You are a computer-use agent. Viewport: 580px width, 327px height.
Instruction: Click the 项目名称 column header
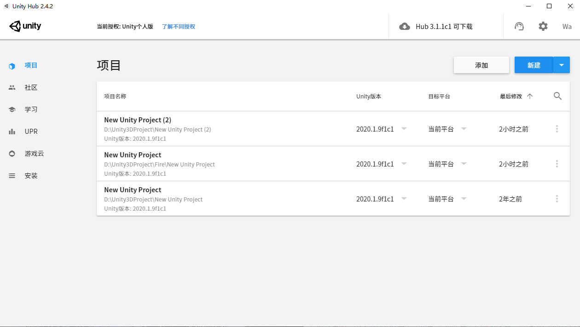[115, 96]
